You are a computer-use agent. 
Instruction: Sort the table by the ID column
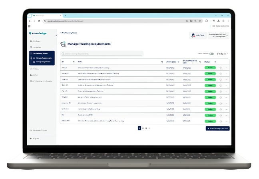click(74, 62)
